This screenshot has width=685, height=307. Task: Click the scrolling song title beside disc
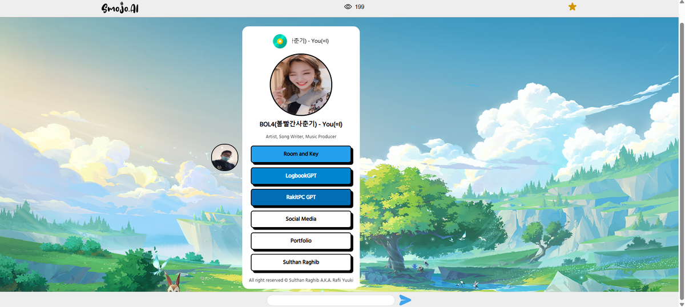pos(310,41)
